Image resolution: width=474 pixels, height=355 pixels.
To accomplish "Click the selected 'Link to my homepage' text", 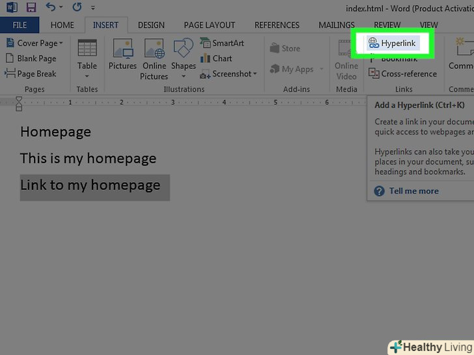I will [x=91, y=185].
